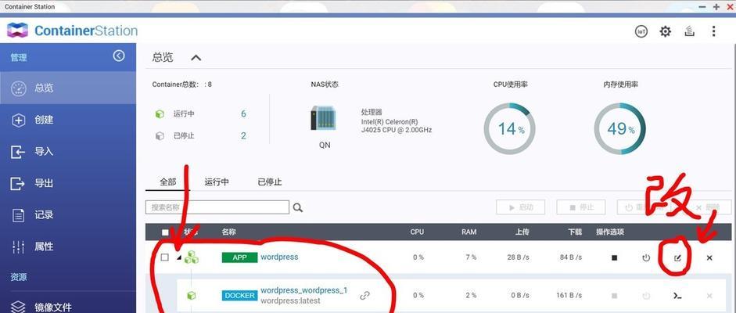Sort by the 上传 column header

pos(522,232)
